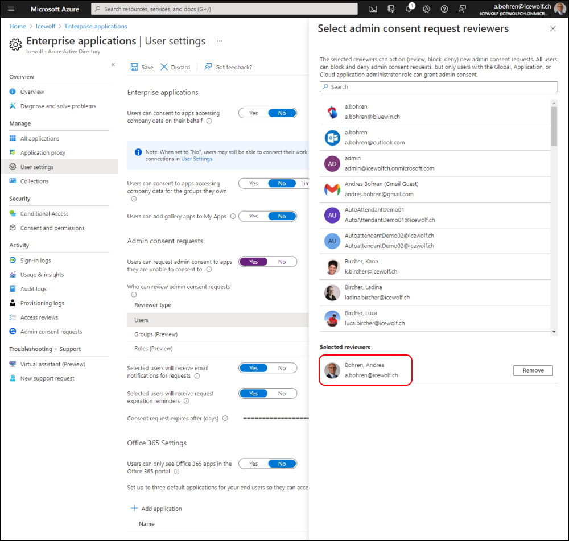
Task: Turn off email notifications for requests
Action: tap(282, 368)
